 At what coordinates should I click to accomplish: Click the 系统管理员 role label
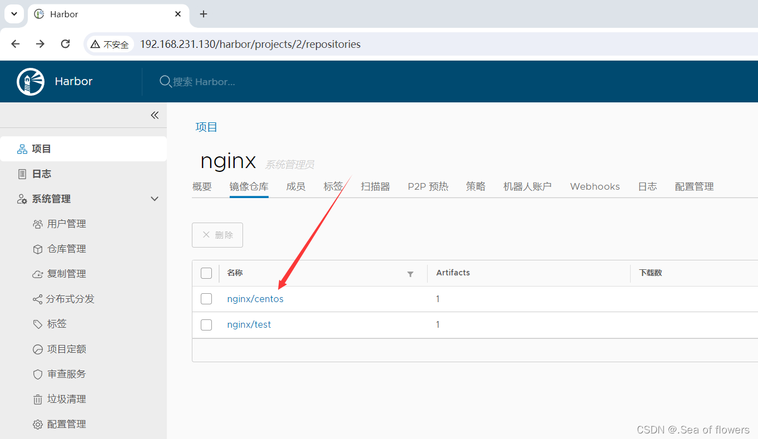click(x=289, y=165)
